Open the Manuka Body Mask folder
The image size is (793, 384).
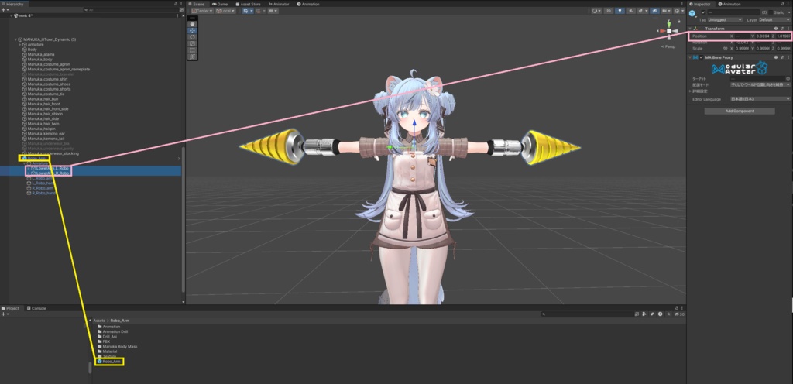(x=120, y=347)
